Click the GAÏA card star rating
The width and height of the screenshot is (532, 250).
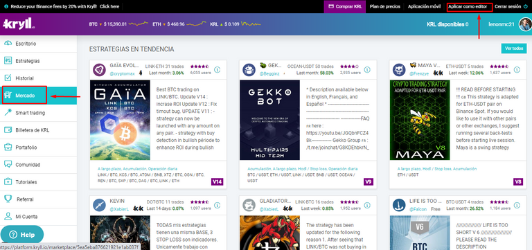click(x=199, y=66)
